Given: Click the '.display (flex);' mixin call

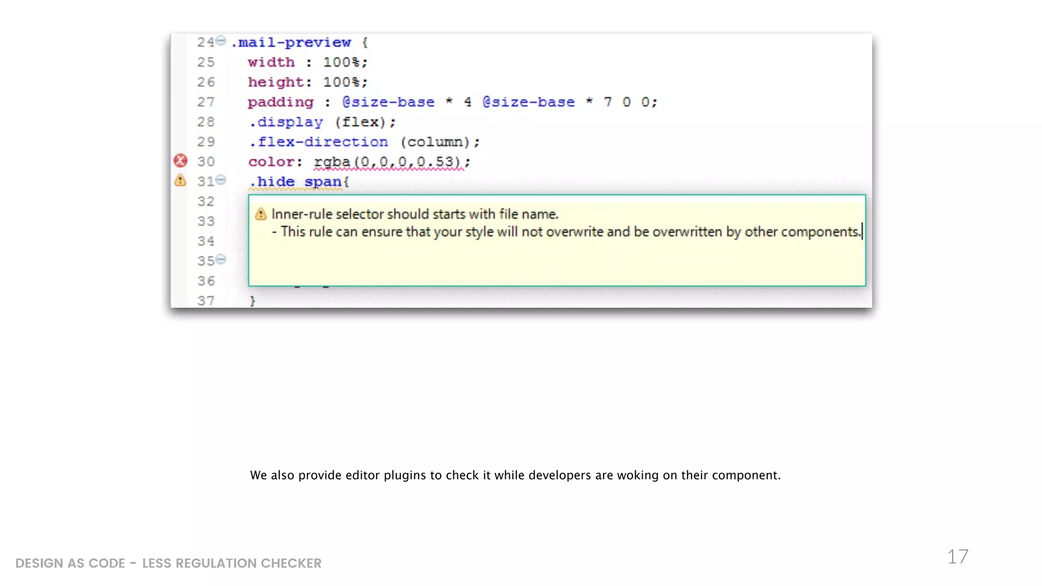Looking at the screenshot, I should click(x=322, y=122).
